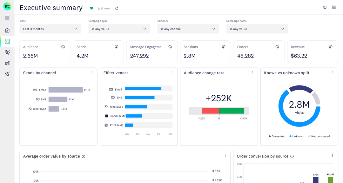Click the Email bar in Sends by channel

(65, 90)
